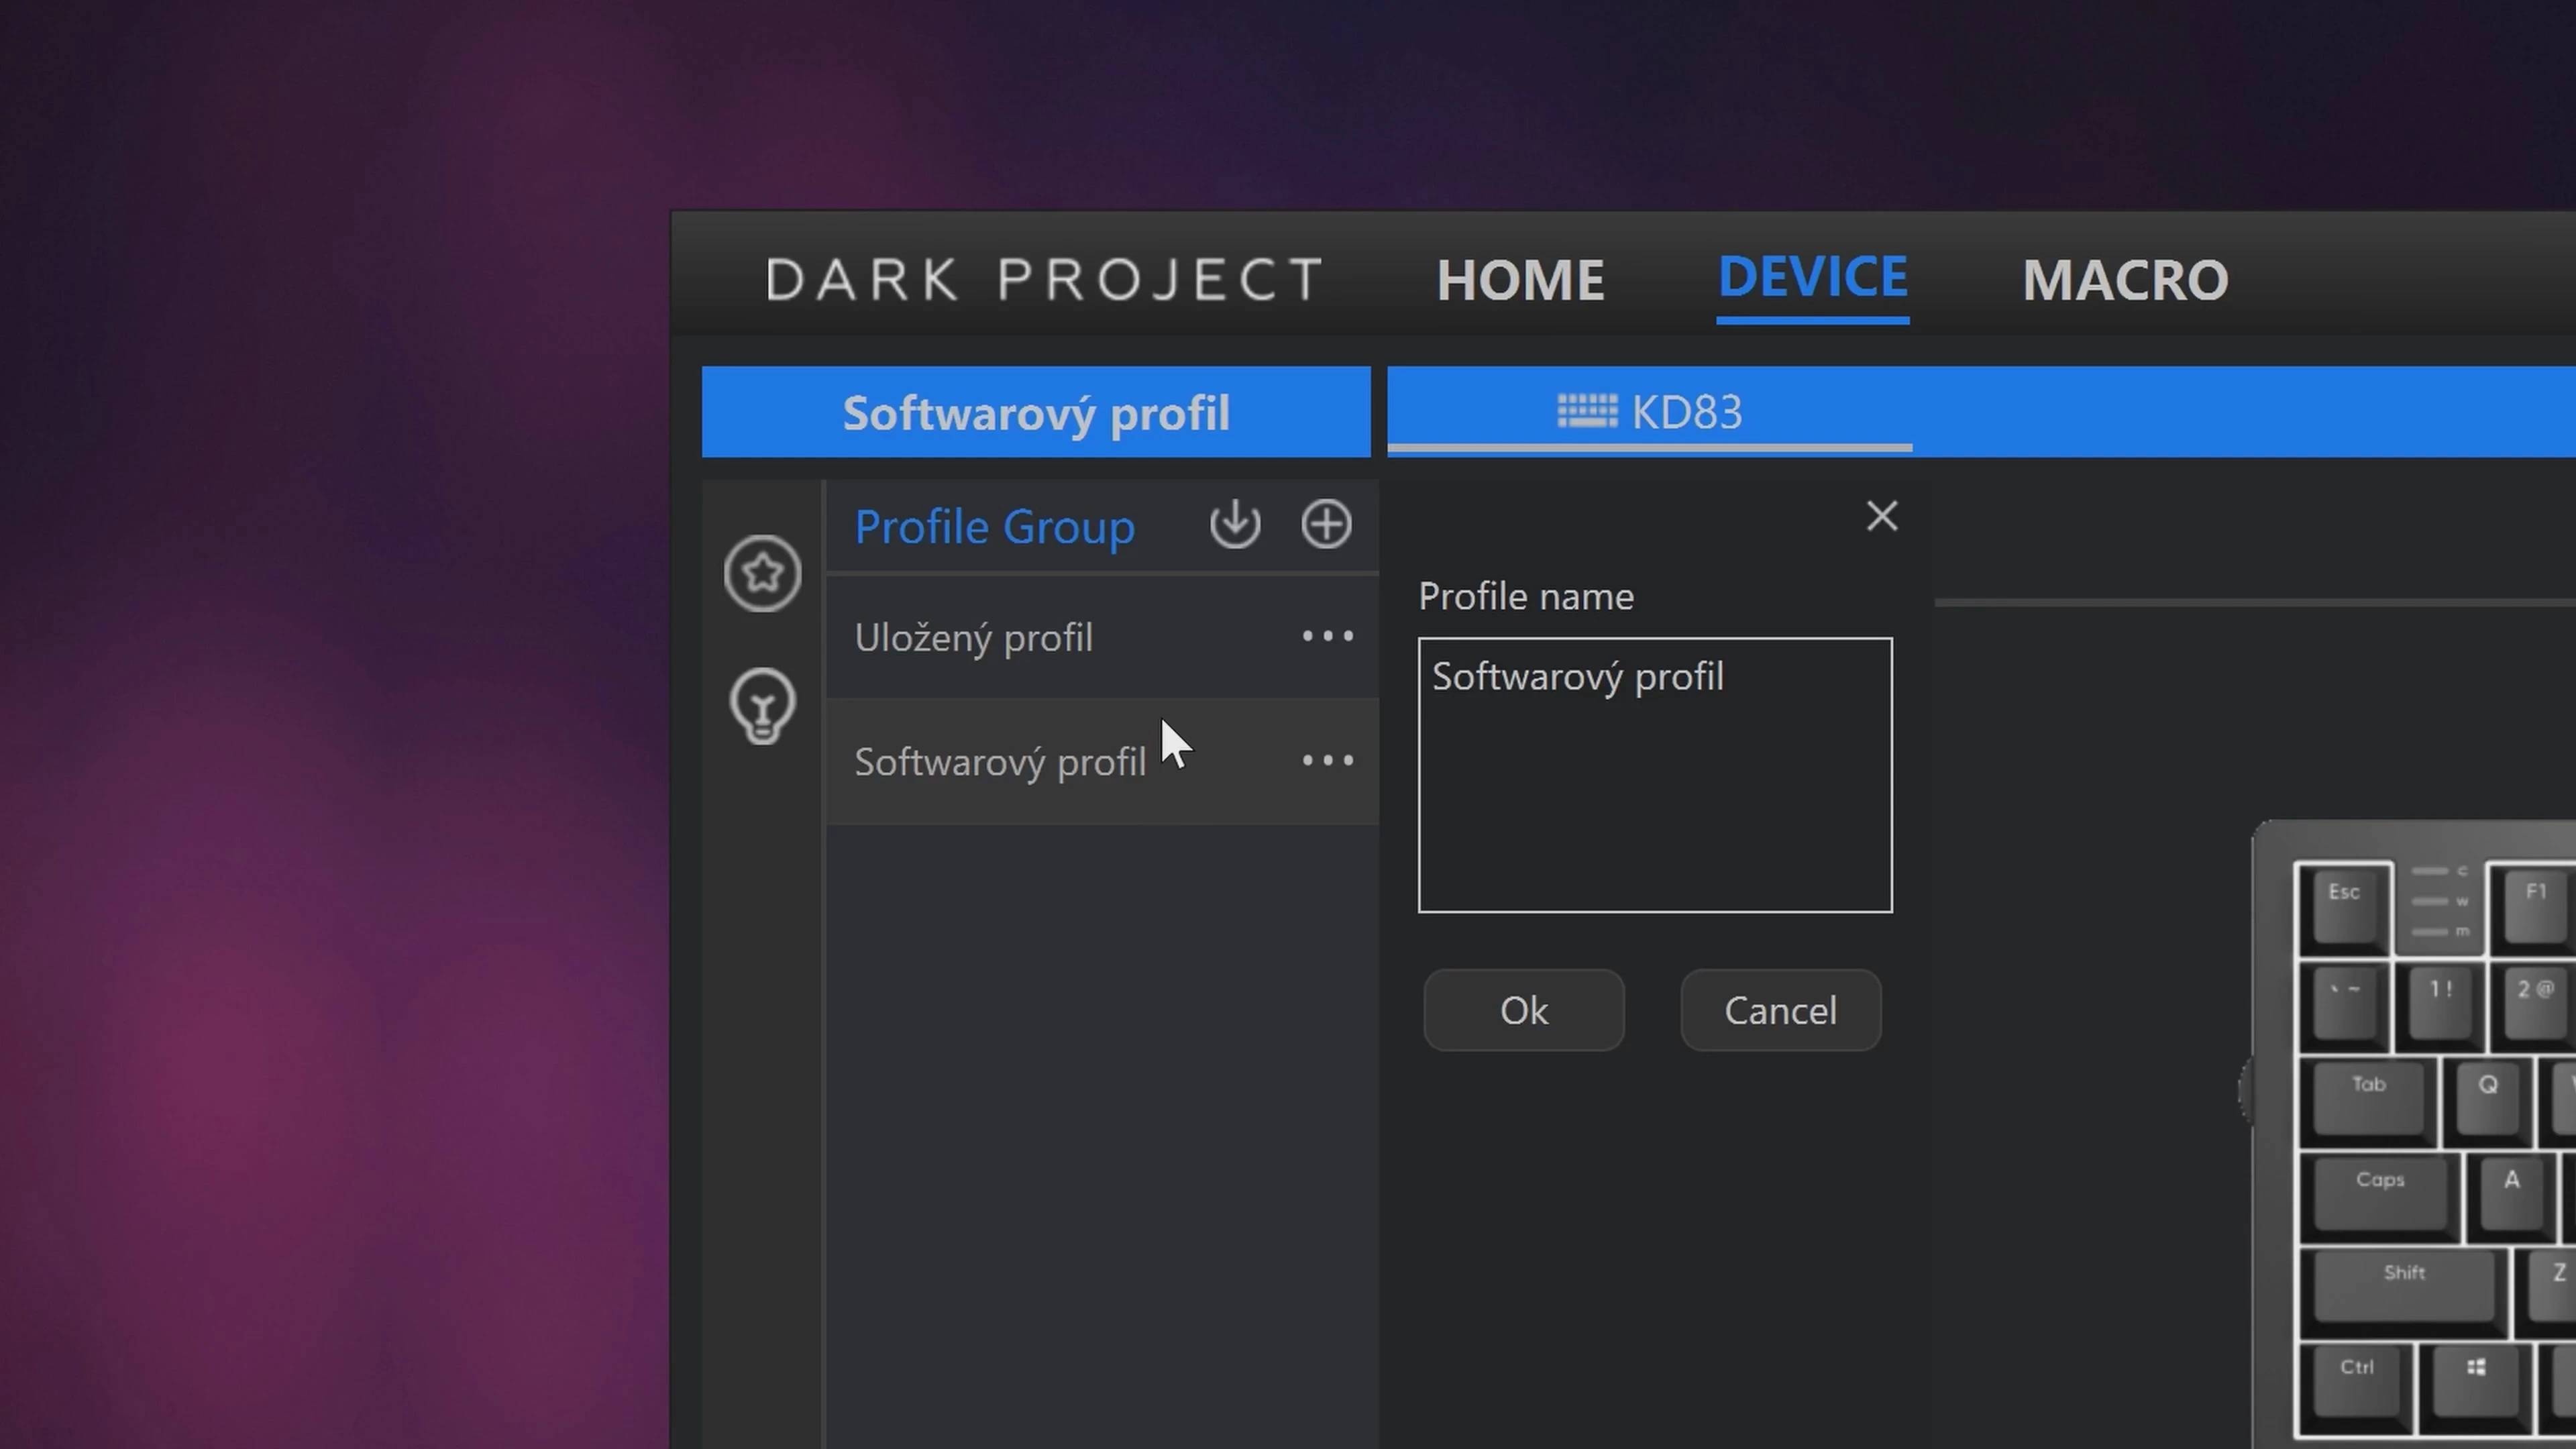
Task: Open the MACRO tab
Action: point(2125,279)
